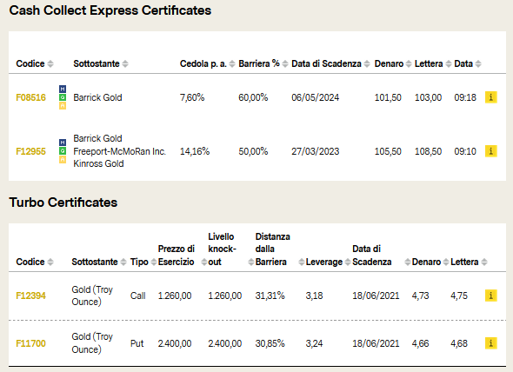
Task: Sort Turbo table by Sottostante arrows
Action: [123, 262]
